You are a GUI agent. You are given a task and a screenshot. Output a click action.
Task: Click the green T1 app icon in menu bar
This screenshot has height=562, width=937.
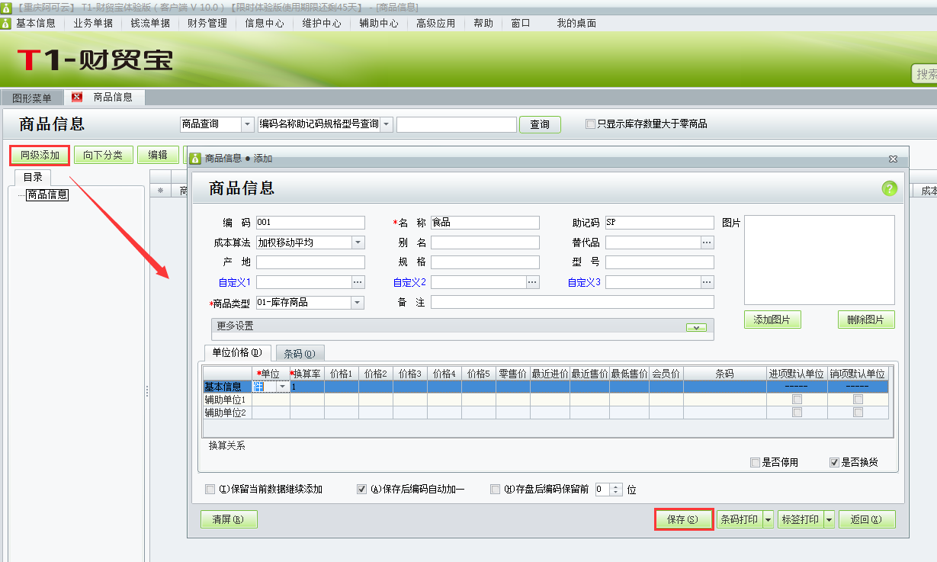[6, 23]
